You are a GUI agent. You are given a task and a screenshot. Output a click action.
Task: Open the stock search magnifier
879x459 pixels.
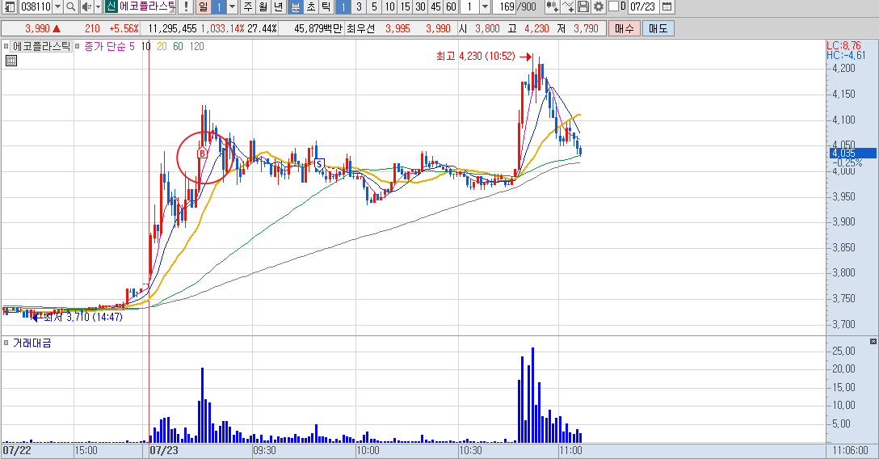pyautogui.click(x=70, y=6)
